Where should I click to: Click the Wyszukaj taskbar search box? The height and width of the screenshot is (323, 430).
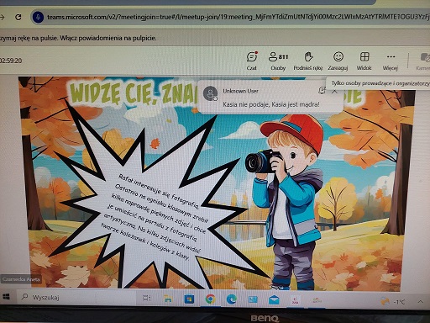pos(76,297)
